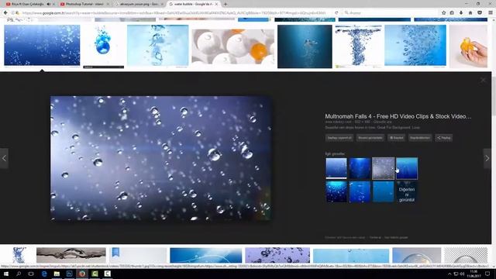Click the fourth action button before share

[x=420, y=138]
